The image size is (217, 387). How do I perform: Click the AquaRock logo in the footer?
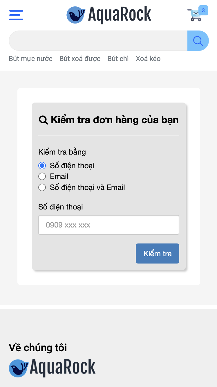coord(52,368)
